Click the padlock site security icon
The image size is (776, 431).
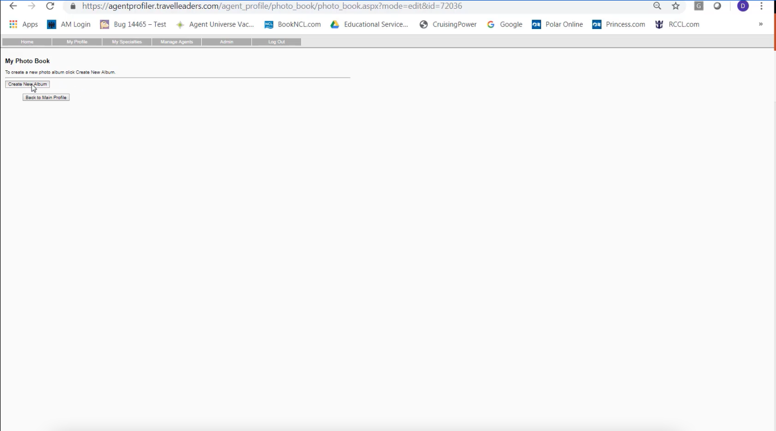pyautogui.click(x=73, y=6)
